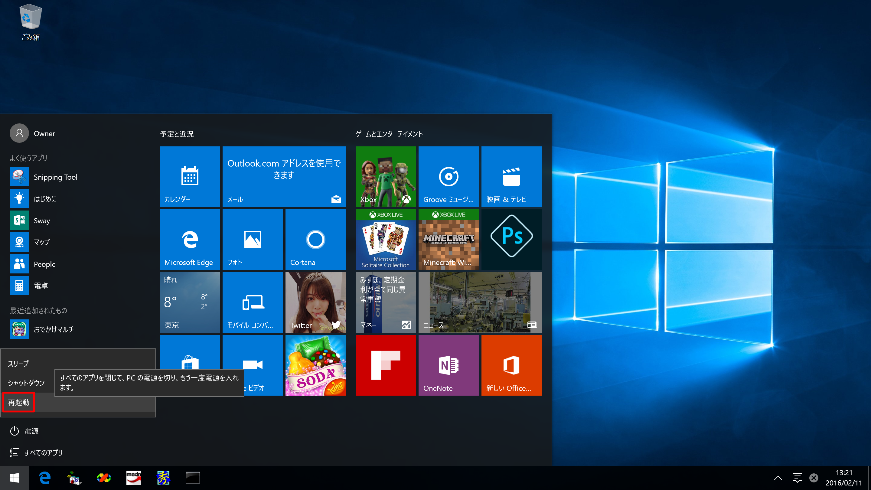This screenshot has width=871, height=490.
Task: Show hidden system tray icons chevron
Action: click(x=778, y=478)
